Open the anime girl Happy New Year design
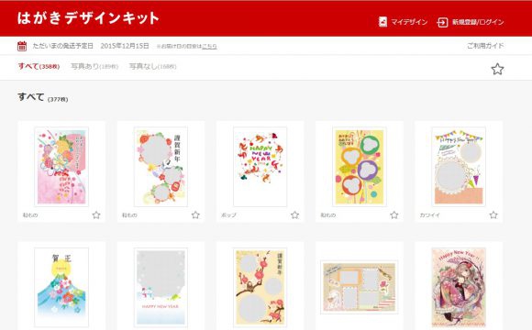 (459, 287)
